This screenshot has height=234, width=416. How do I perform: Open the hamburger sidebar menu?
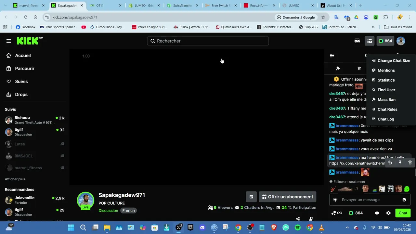pyautogui.click(x=8, y=41)
